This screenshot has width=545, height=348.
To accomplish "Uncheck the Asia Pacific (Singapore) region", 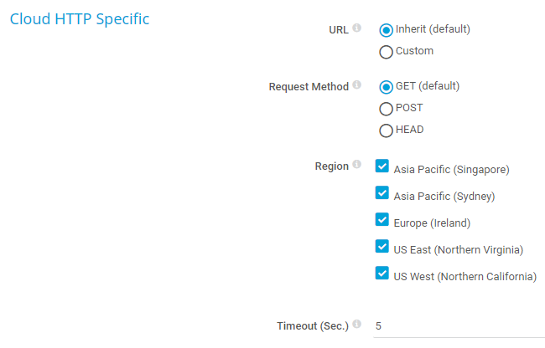I will (x=382, y=166).
